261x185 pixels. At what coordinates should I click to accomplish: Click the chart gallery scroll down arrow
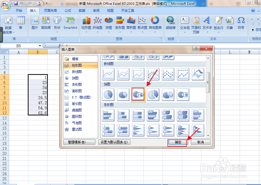point(208,136)
